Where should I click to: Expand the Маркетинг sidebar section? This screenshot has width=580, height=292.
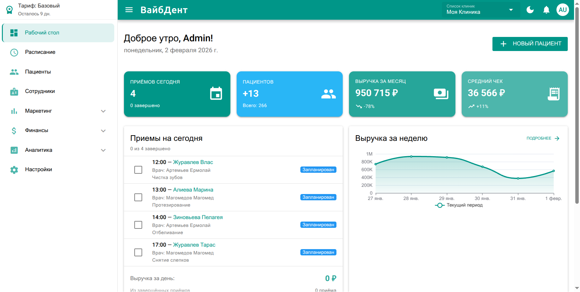[104, 111]
